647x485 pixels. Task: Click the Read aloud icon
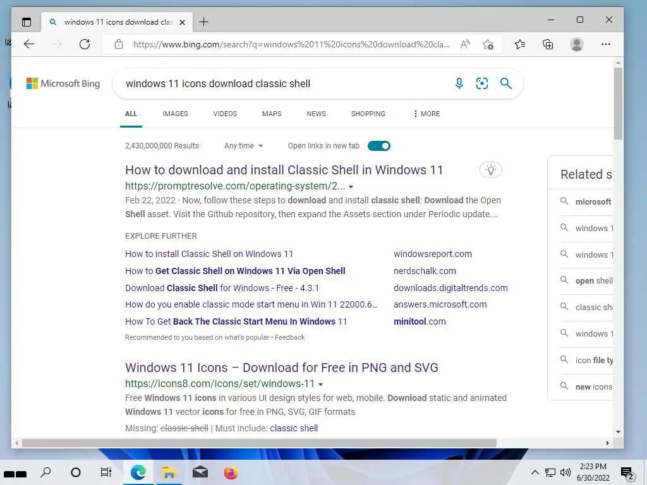pos(465,44)
